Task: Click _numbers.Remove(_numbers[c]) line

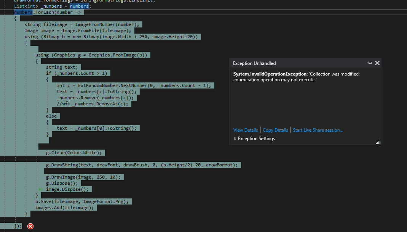Action: (95, 98)
